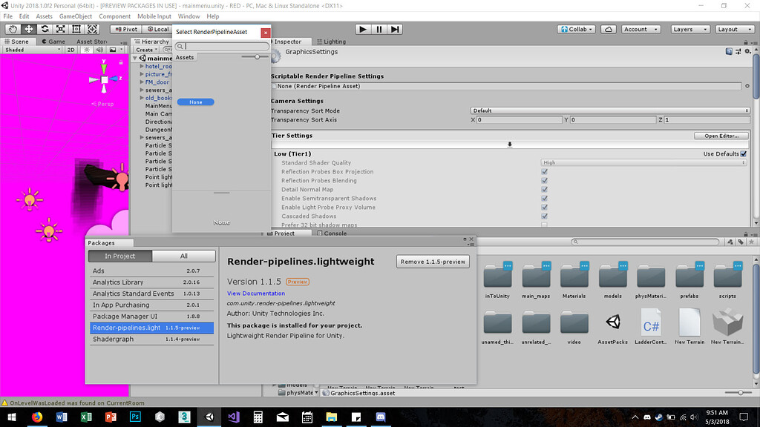Select the LadderCont C# script asset

point(651,327)
